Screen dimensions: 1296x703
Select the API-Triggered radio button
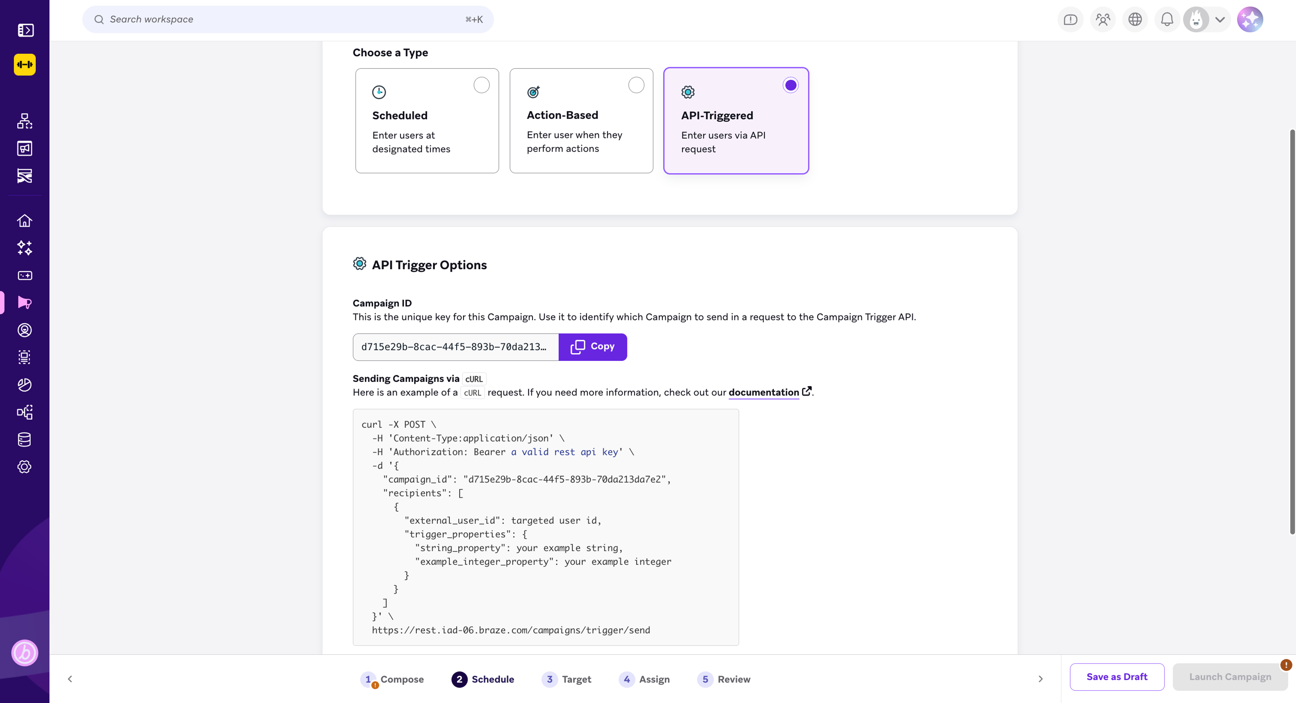pos(790,85)
